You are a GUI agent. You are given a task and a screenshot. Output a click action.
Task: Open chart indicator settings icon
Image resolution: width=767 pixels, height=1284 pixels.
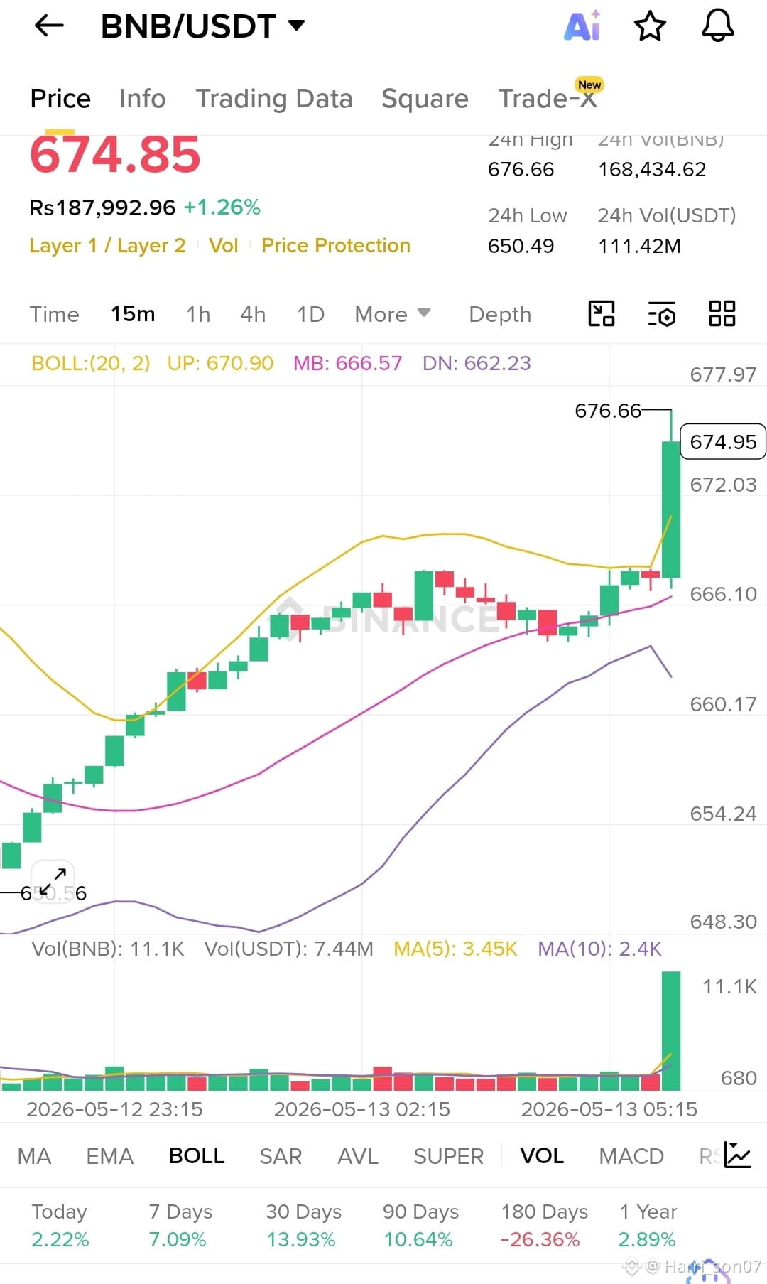click(x=661, y=313)
